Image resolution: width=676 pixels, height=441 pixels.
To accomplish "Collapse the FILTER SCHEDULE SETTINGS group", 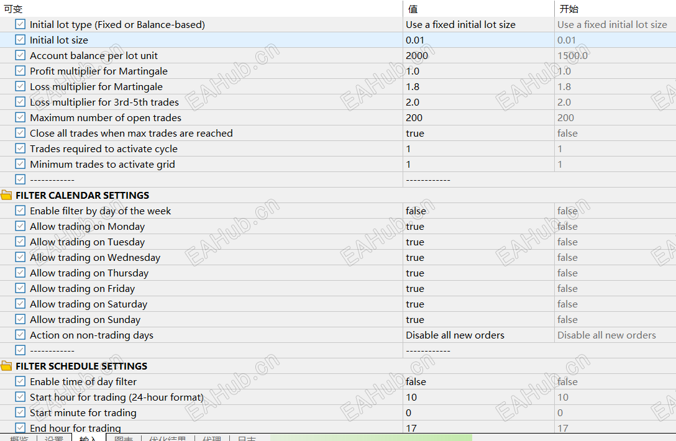I will click(6, 366).
